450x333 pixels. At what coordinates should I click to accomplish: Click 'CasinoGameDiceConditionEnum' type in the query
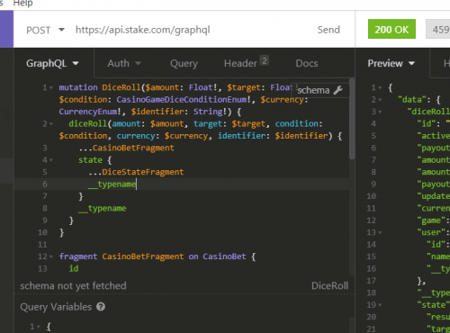[x=182, y=100]
